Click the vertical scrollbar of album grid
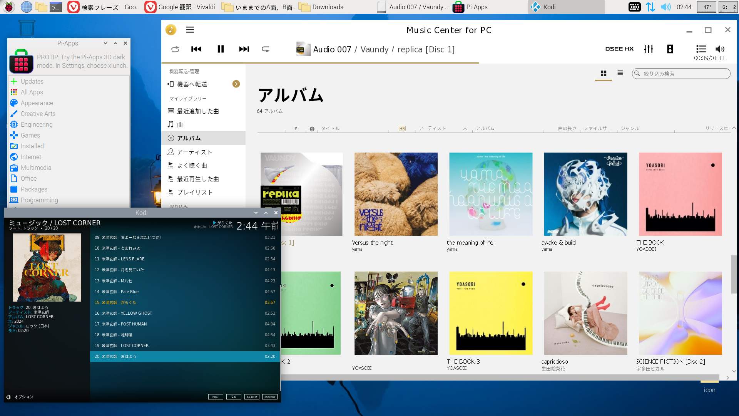Image resolution: width=739 pixels, height=416 pixels. (x=734, y=274)
